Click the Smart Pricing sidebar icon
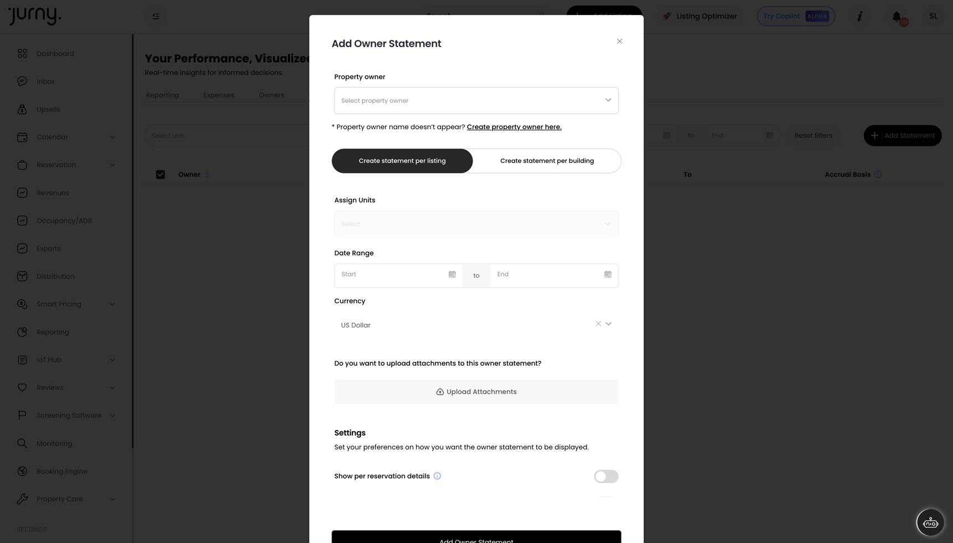Viewport: 953px width, 543px height. click(x=22, y=304)
